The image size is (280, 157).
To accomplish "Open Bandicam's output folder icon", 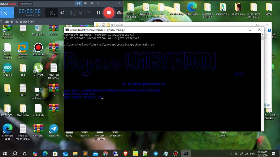I will (85, 3).
